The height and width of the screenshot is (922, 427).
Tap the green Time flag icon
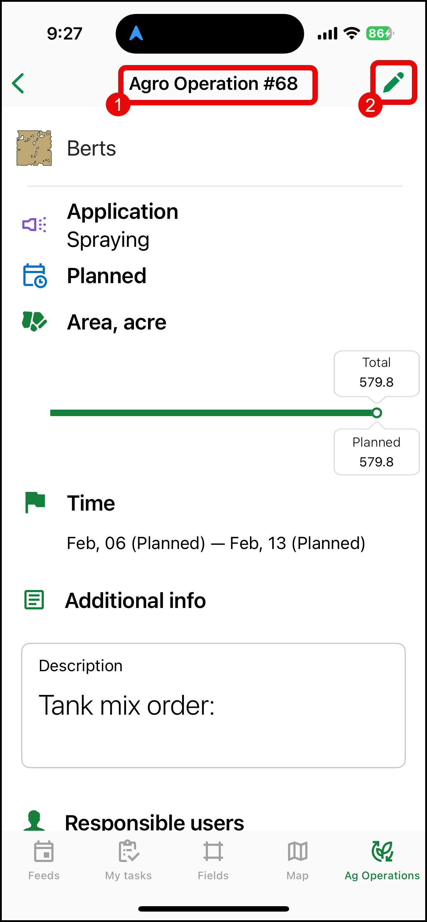point(35,502)
